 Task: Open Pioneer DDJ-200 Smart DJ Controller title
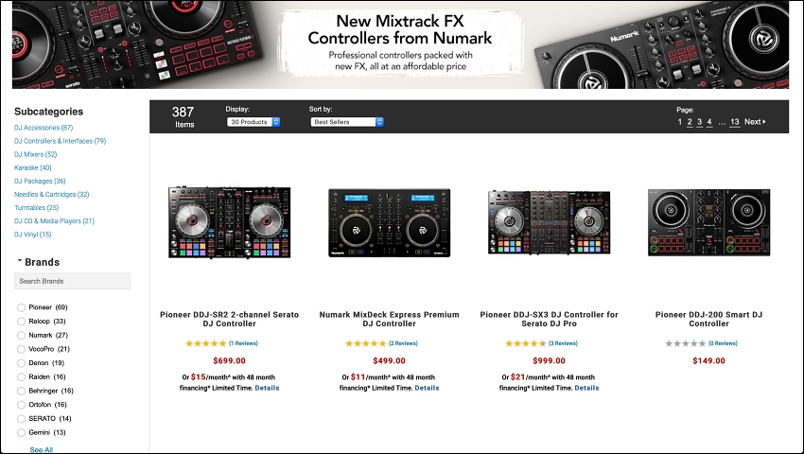709,319
